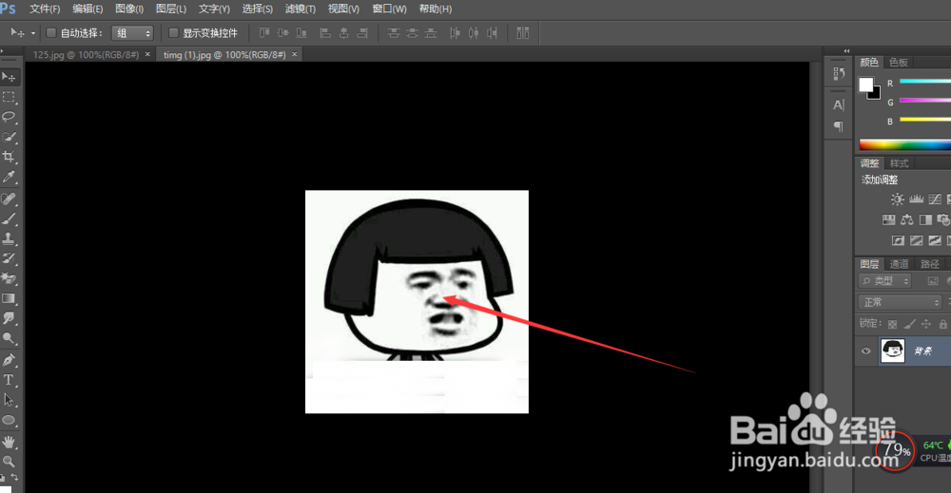Select the Gradient tool
Image resolution: width=951 pixels, height=493 pixels.
tap(9, 298)
